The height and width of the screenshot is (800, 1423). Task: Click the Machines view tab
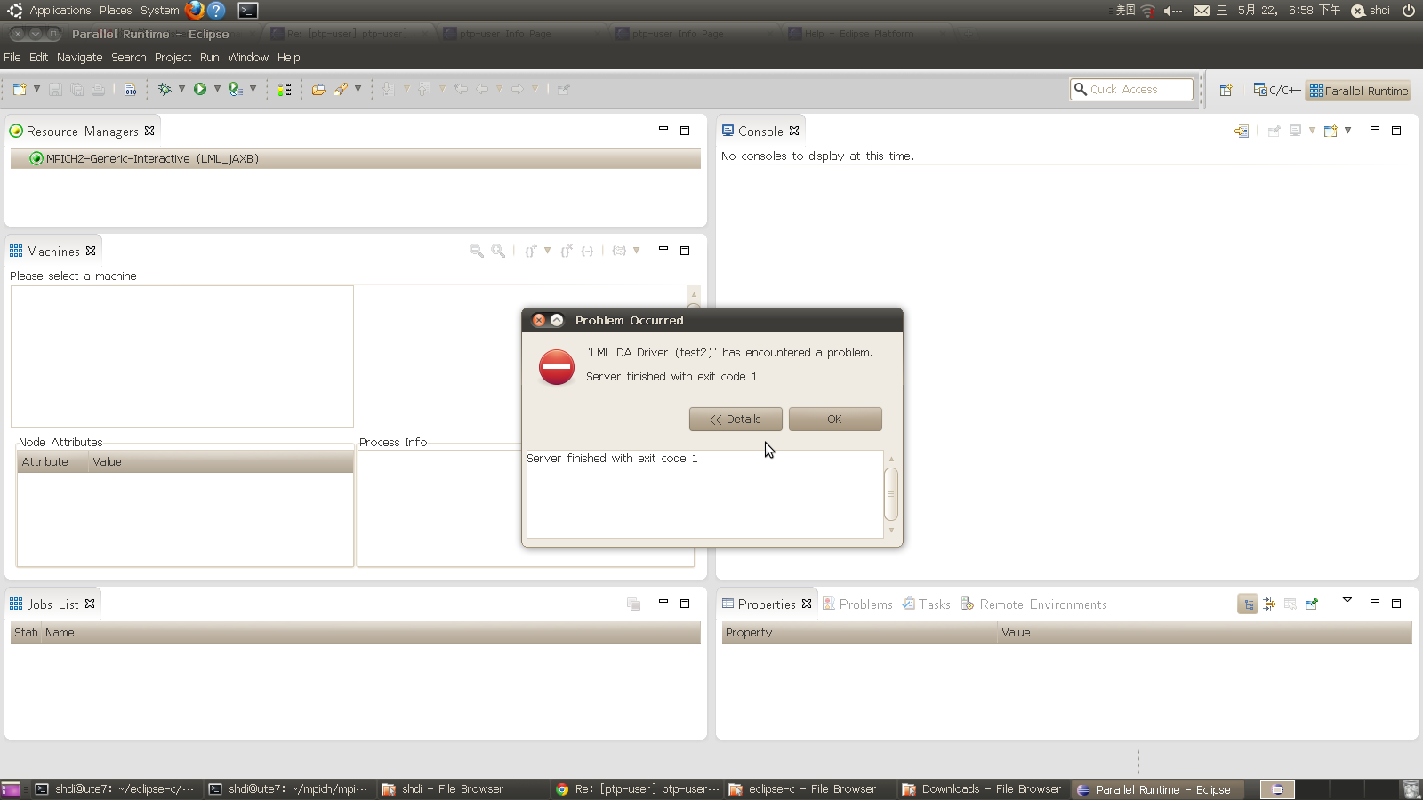(x=52, y=252)
